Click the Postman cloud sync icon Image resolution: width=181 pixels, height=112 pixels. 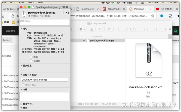click(x=175, y=31)
